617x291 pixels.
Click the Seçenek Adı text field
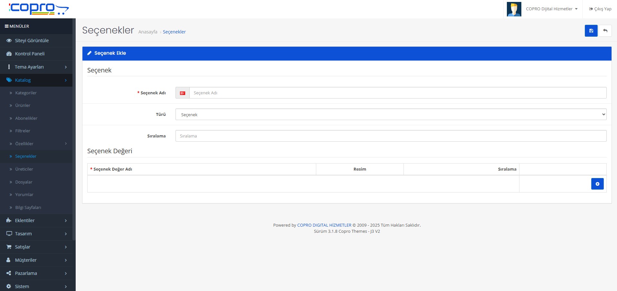coord(397,93)
